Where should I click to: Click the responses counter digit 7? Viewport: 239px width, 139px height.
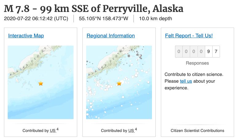click(x=216, y=52)
